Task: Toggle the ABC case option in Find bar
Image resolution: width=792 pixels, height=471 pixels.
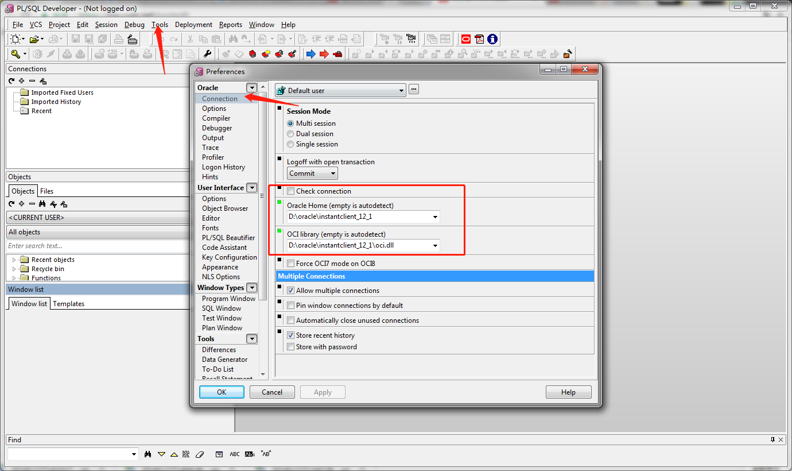Action: pos(235,454)
